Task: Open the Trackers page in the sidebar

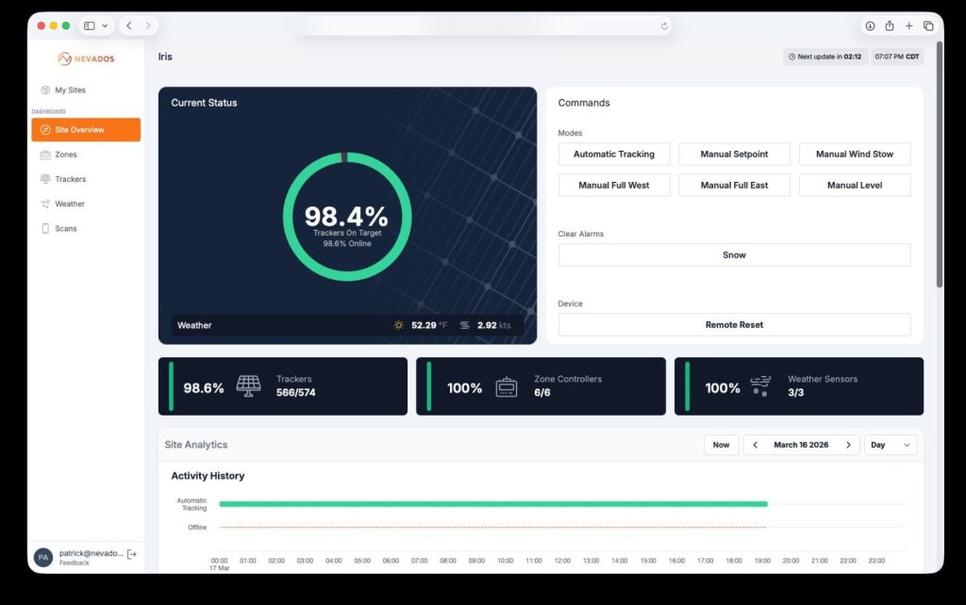Action: coord(70,179)
